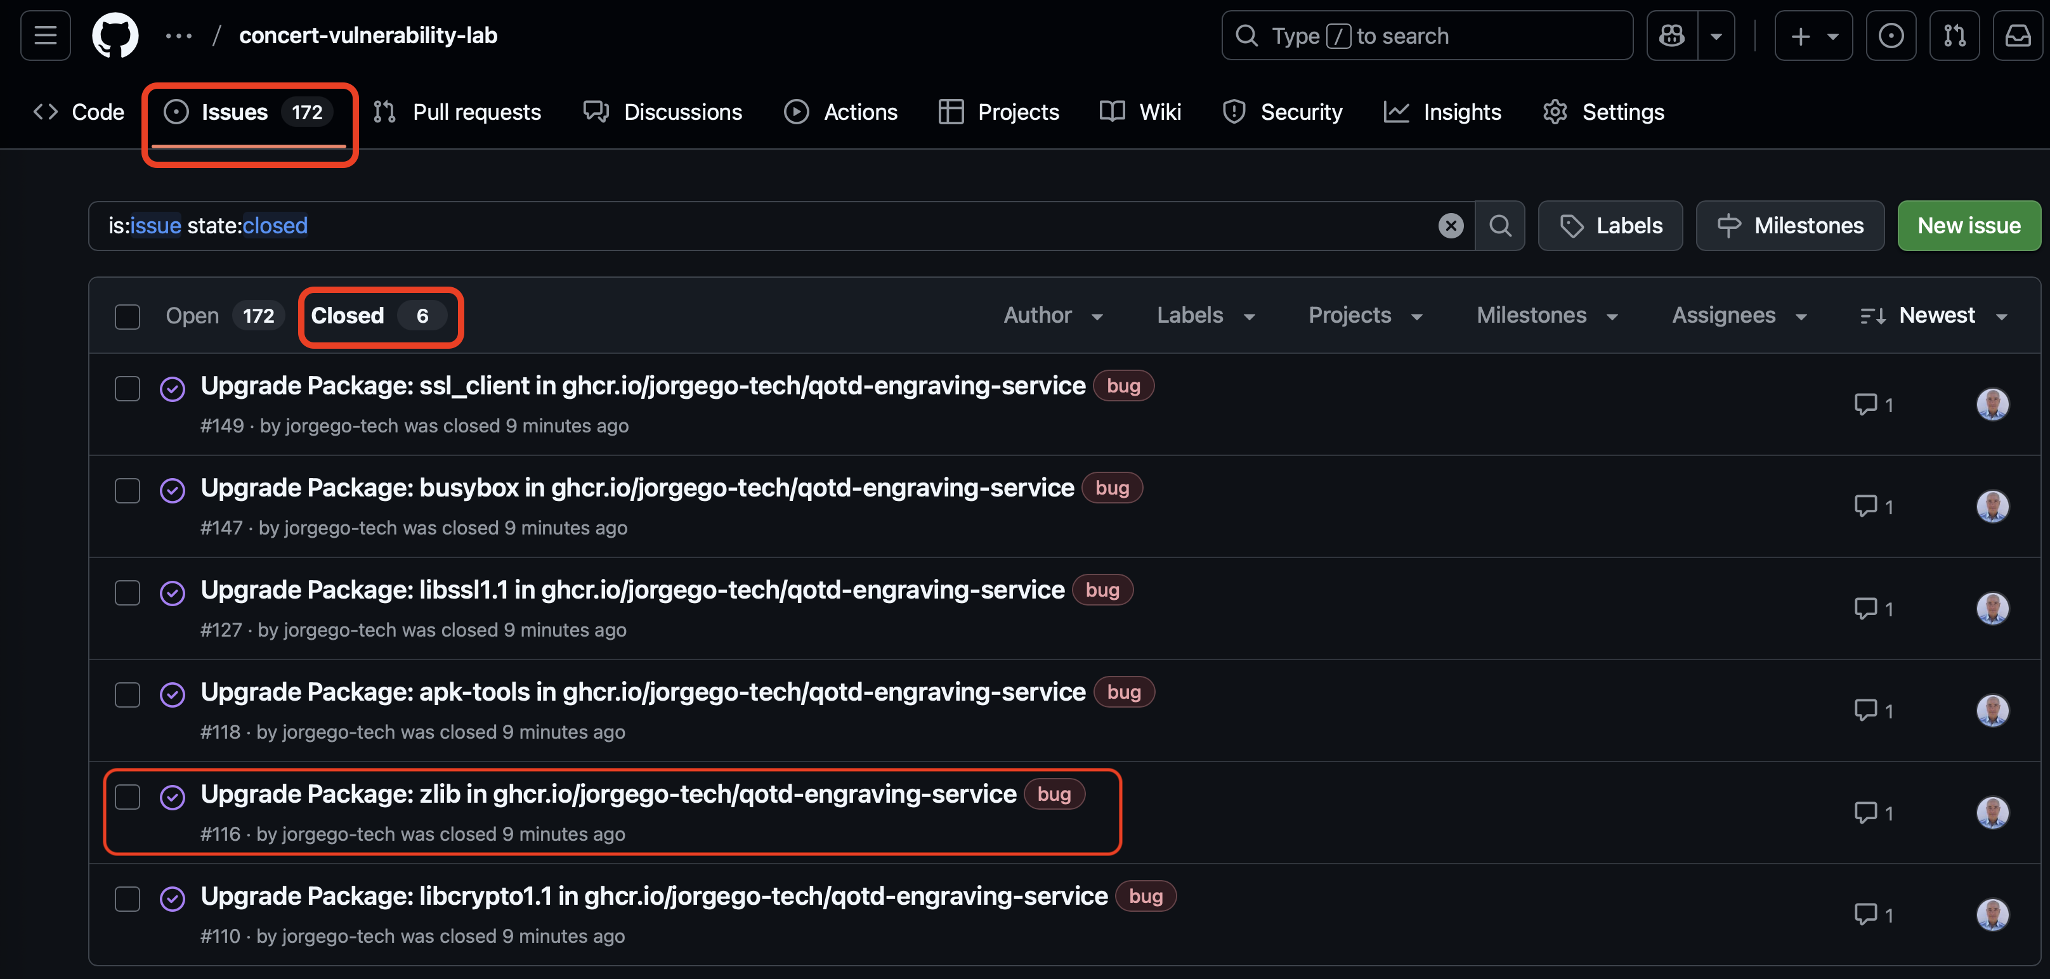Open pull requests icon in top header
2050x979 pixels.
click(x=1954, y=36)
